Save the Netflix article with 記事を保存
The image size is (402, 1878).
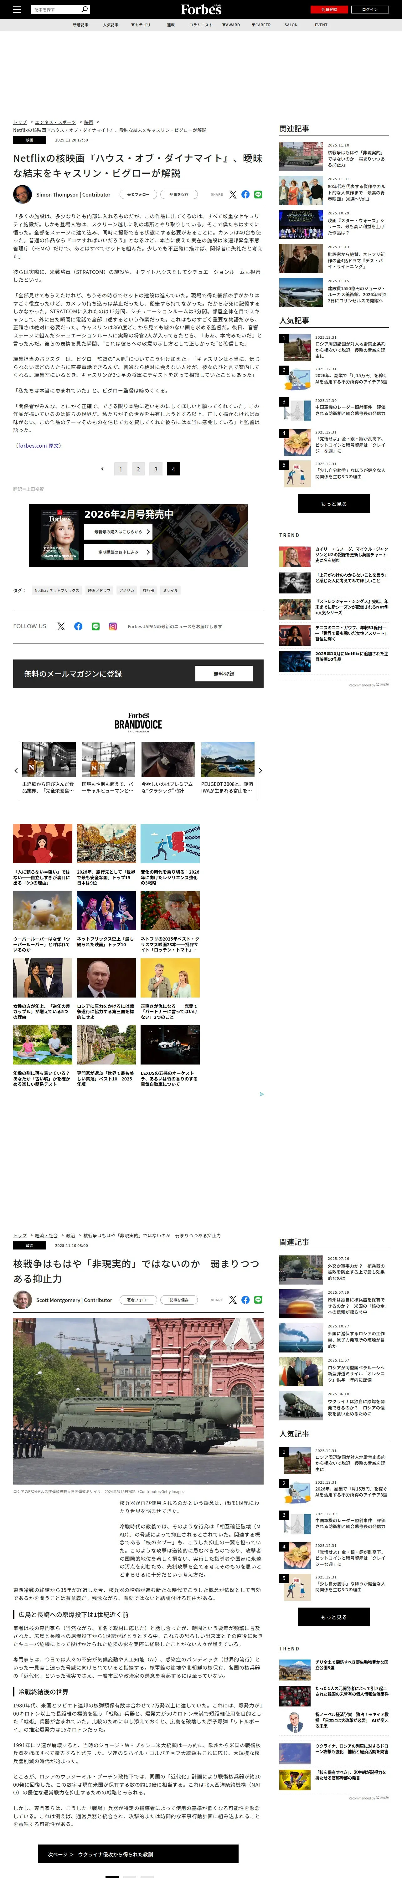179,195
